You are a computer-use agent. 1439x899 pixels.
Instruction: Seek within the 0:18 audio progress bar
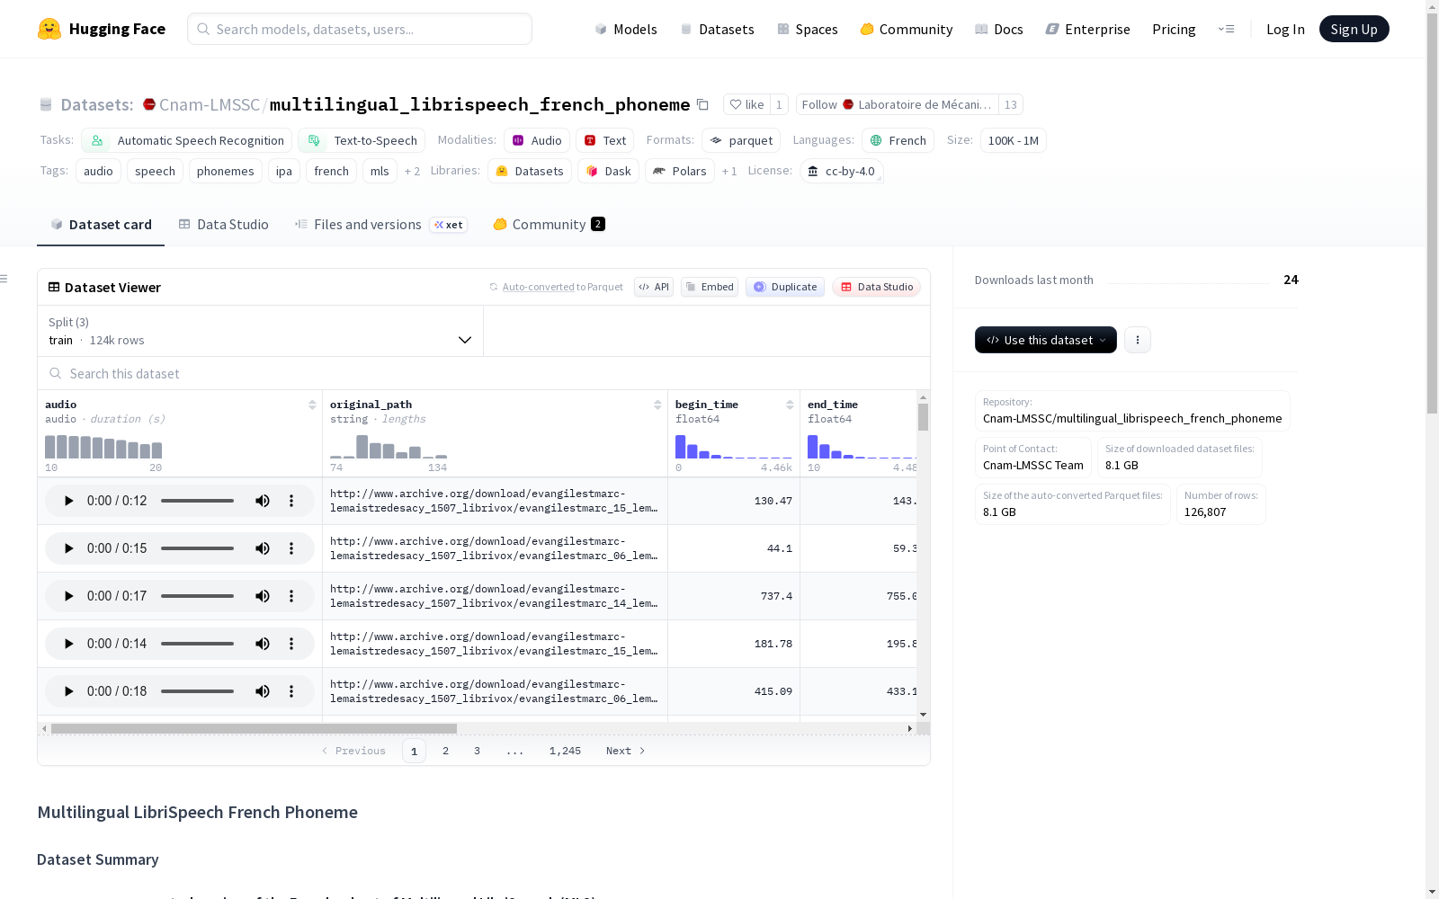[x=198, y=691]
